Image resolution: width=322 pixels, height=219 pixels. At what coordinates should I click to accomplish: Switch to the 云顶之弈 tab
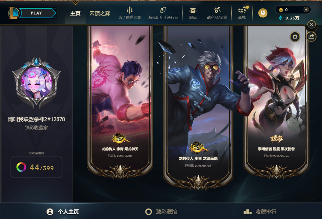point(100,13)
